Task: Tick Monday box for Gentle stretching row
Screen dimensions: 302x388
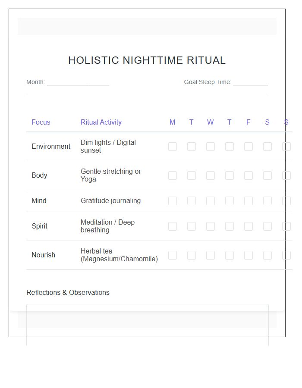Action: tap(173, 175)
